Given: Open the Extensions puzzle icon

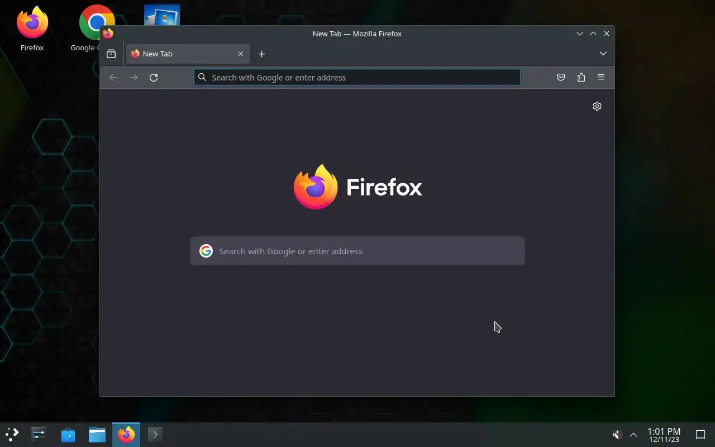Looking at the screenshot, I should [x=581, y=77].
